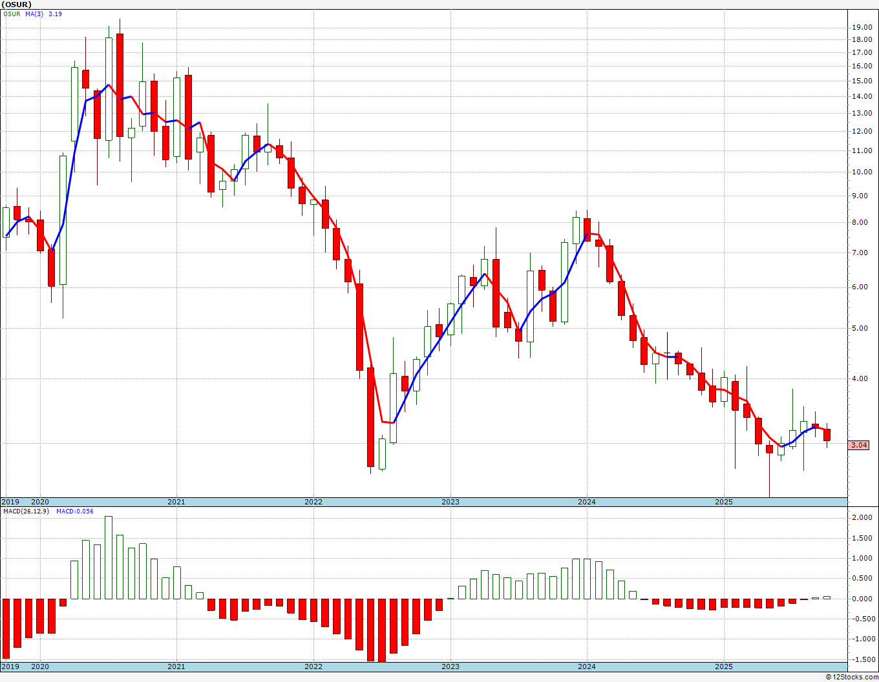Viewport: 879px width, 682px height.
Task: Click the 14.00 price axis label
Action: click(862, 96)
